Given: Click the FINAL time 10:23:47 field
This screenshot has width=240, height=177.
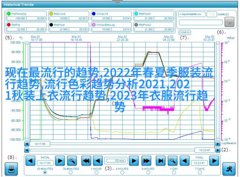Looking at the screenshot, I should click(x=199, y=163).
